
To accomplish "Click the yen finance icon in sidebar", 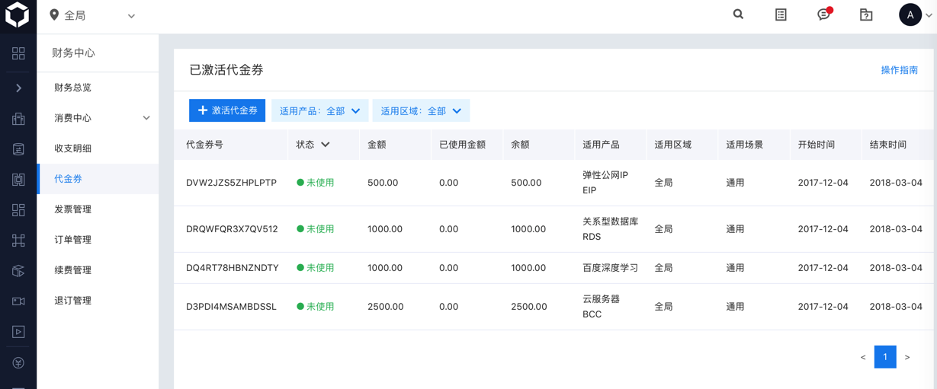I will [x=18, y=363].
